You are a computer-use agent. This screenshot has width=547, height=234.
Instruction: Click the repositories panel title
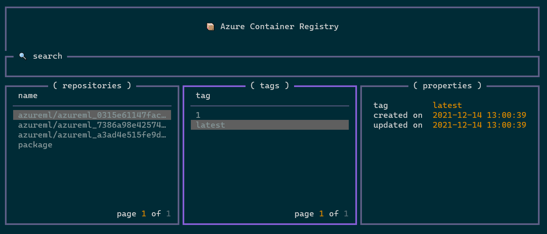click(92, 85)
